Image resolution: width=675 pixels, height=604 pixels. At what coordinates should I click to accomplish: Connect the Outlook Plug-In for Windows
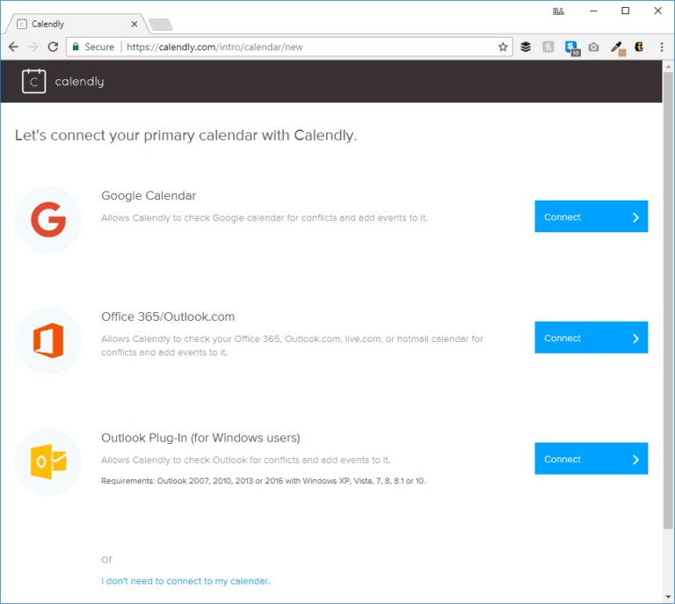tap(591, 458)
